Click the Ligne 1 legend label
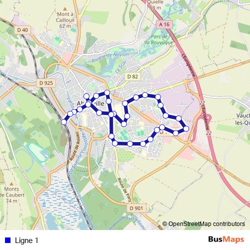250x250 pixels. click(x=26, y=240)
